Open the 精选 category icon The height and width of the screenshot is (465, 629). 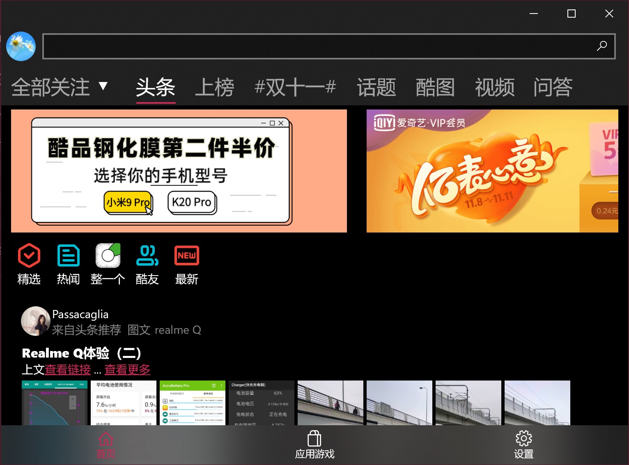pos(29,264)
